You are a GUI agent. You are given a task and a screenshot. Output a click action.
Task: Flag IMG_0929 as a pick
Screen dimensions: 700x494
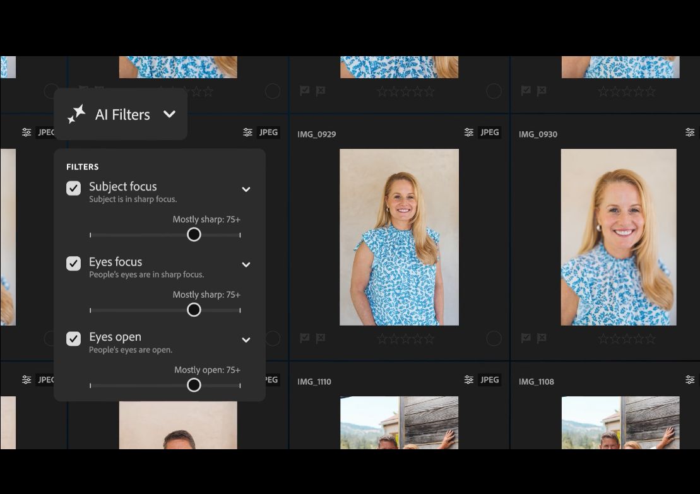(304, 338)
